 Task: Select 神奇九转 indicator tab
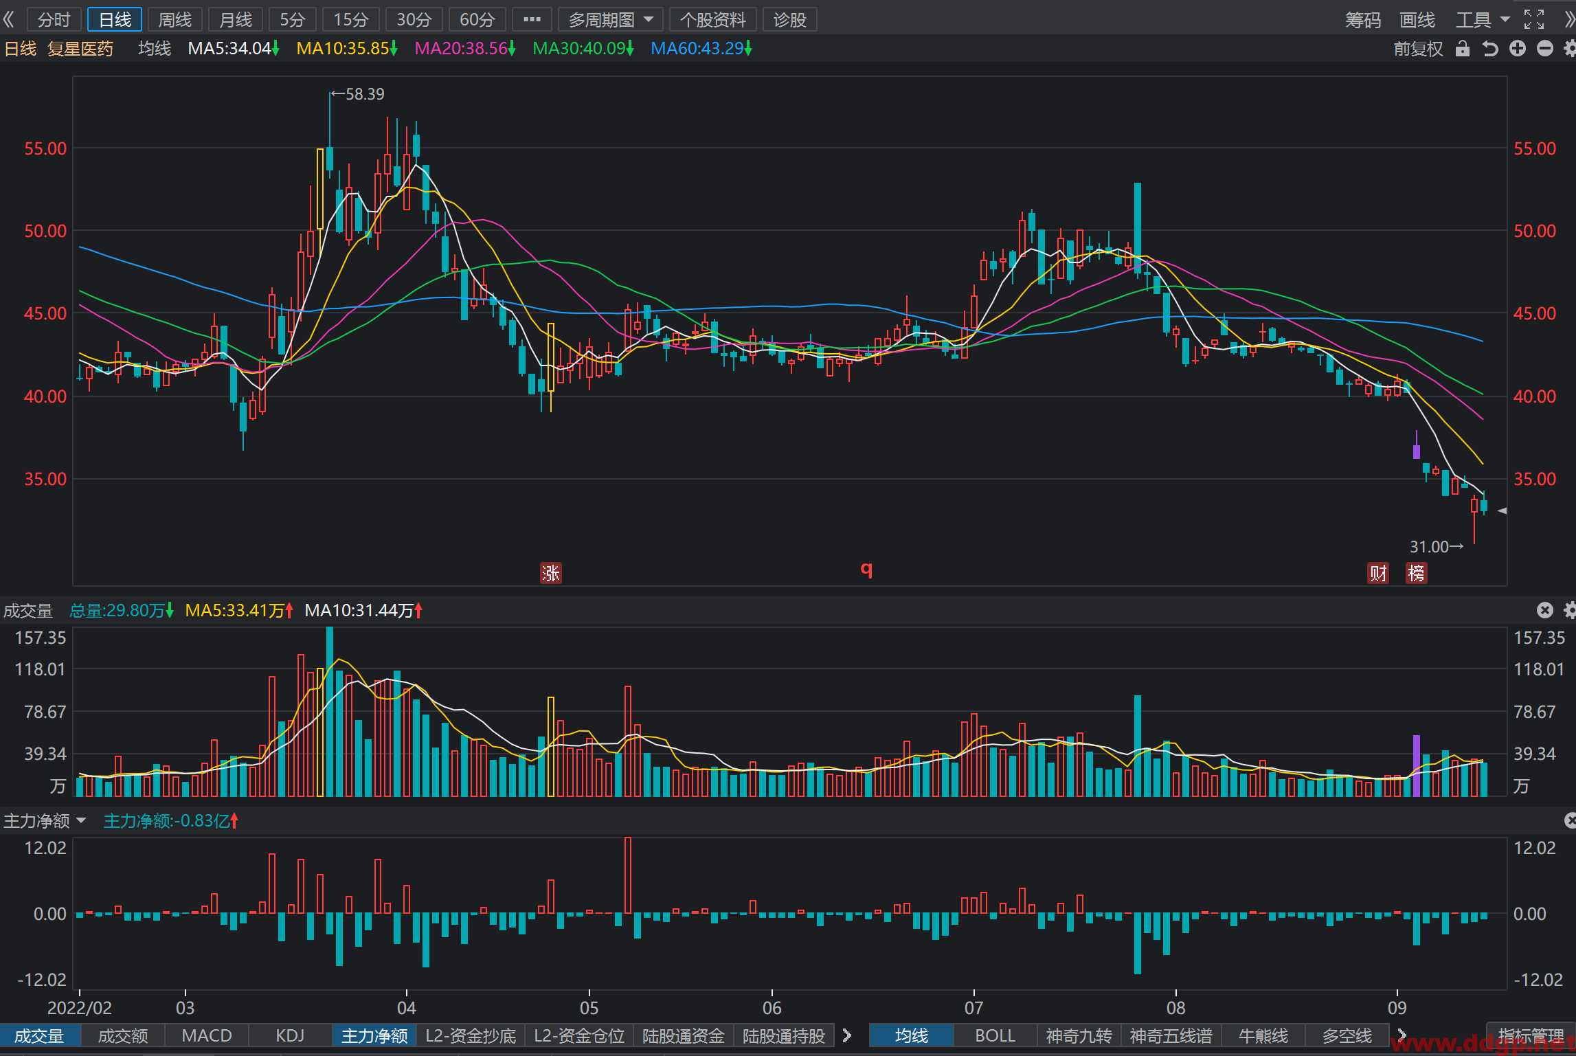click(1079, 1035)
